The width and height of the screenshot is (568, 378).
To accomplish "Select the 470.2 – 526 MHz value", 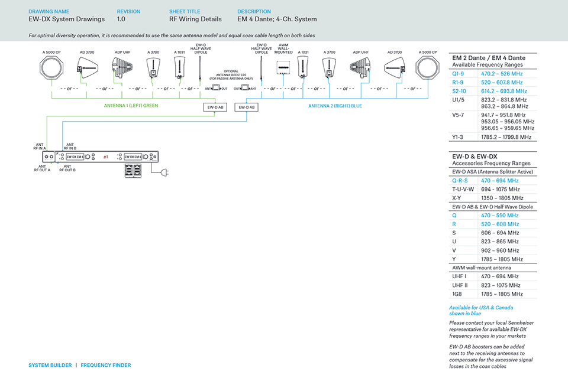I will coord(502,74).
